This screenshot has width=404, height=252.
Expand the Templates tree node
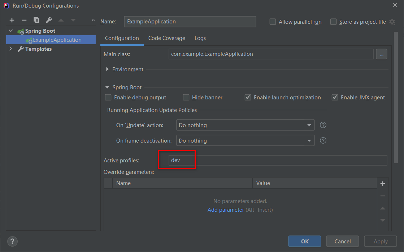click(10, 49)
